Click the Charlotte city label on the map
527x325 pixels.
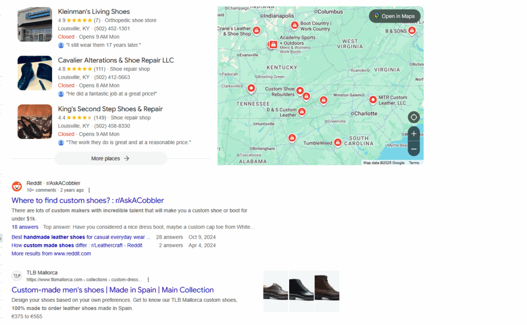[366, 114]
